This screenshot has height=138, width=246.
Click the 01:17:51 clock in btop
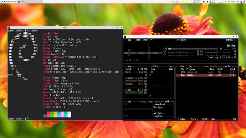[182, 40]
